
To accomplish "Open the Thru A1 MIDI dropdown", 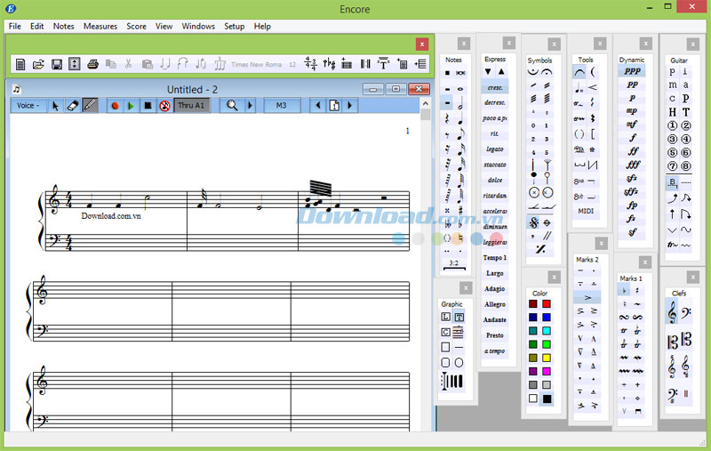I will (x=192, y=106).
